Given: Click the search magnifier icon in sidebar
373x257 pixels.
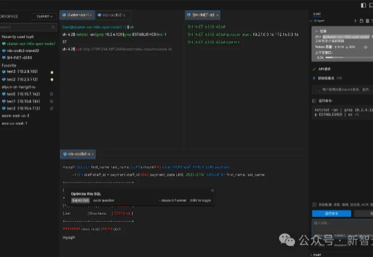Looking at the screenshot, I should 53,28.
